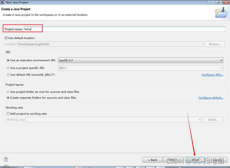Screen dimensions: 230x168
Task: Click the Project name text field
Action: click(125, 29)
